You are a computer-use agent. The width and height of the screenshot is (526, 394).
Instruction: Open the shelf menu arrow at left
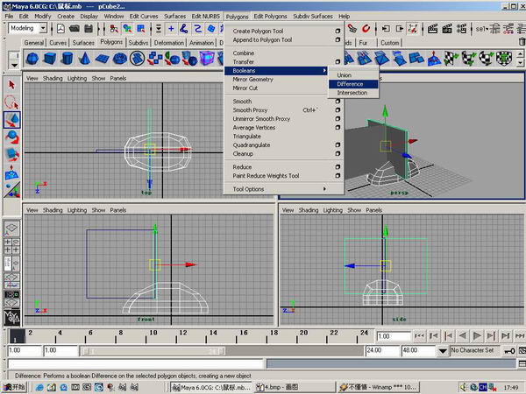[14, 64]
